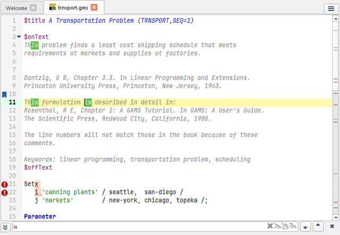Toggle case sensitive search option
Viewport: 340px width, 235px height.
coord(277,226)
